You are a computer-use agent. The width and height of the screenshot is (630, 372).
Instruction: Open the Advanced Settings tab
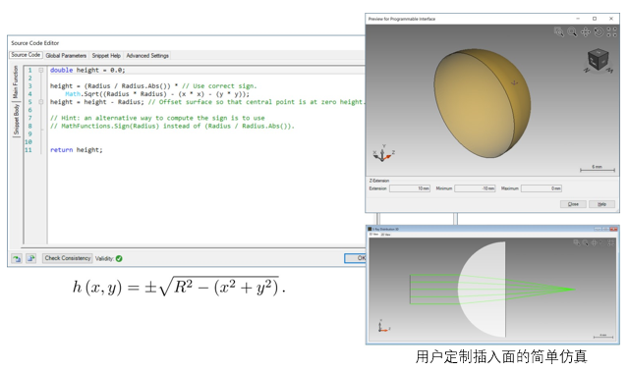(147, 55)
